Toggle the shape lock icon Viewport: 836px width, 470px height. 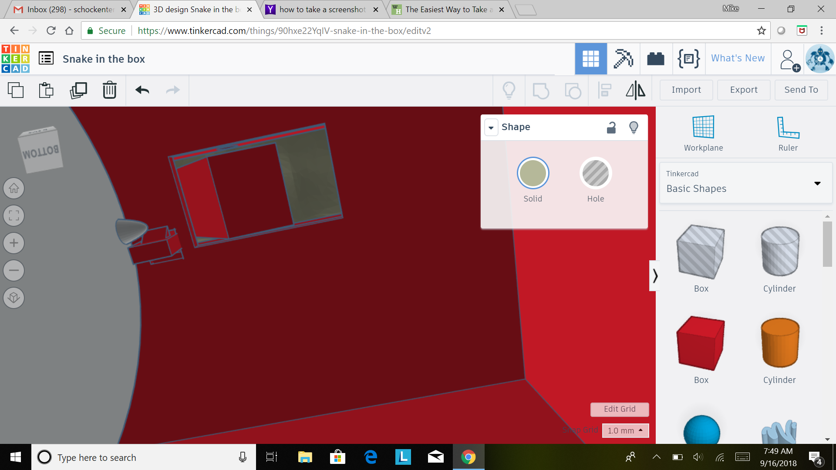611,127
